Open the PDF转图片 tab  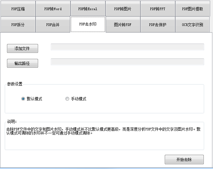pos(123,9)
